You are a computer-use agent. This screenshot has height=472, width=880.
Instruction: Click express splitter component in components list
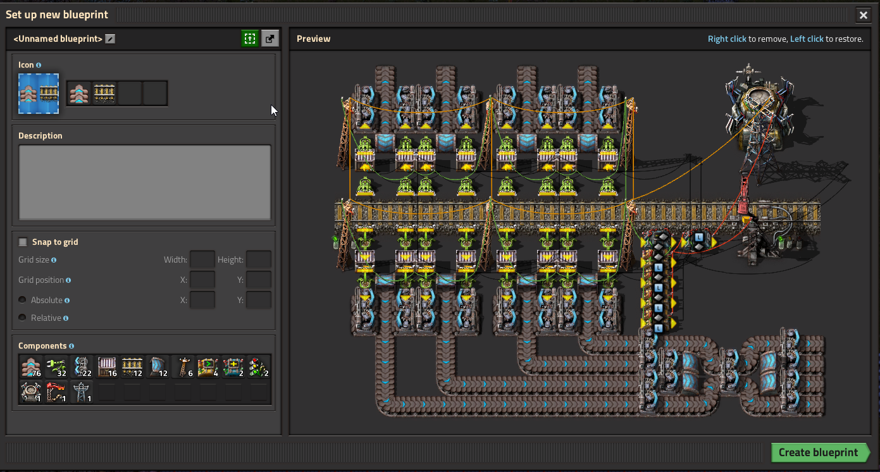[82, 366]
